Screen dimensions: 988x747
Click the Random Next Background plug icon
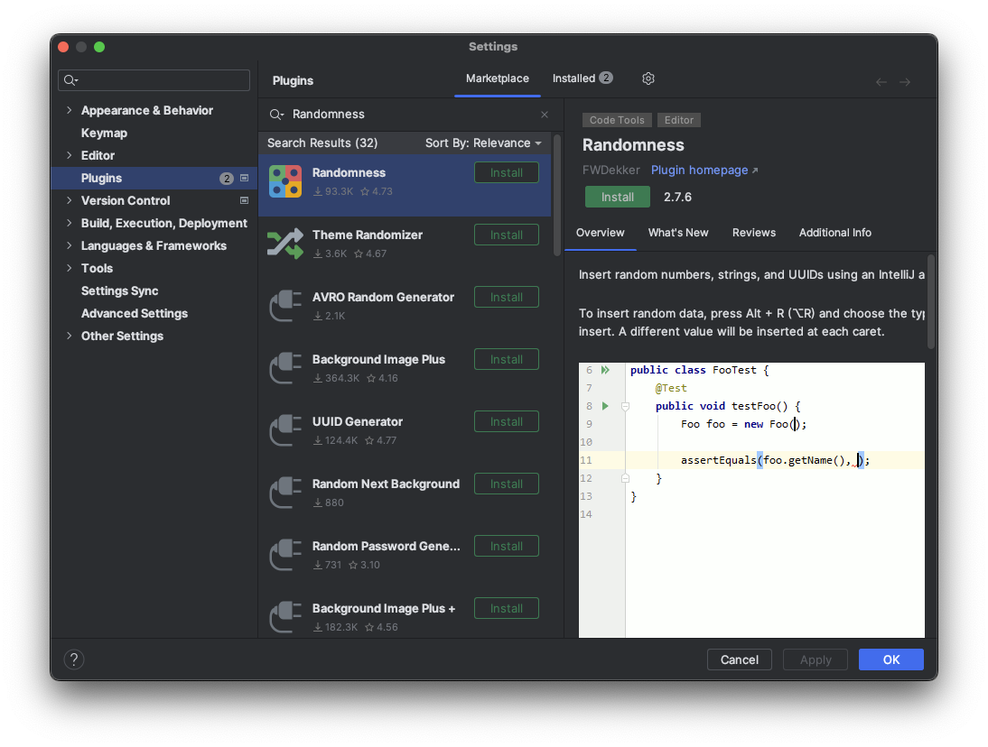[285, 493]
